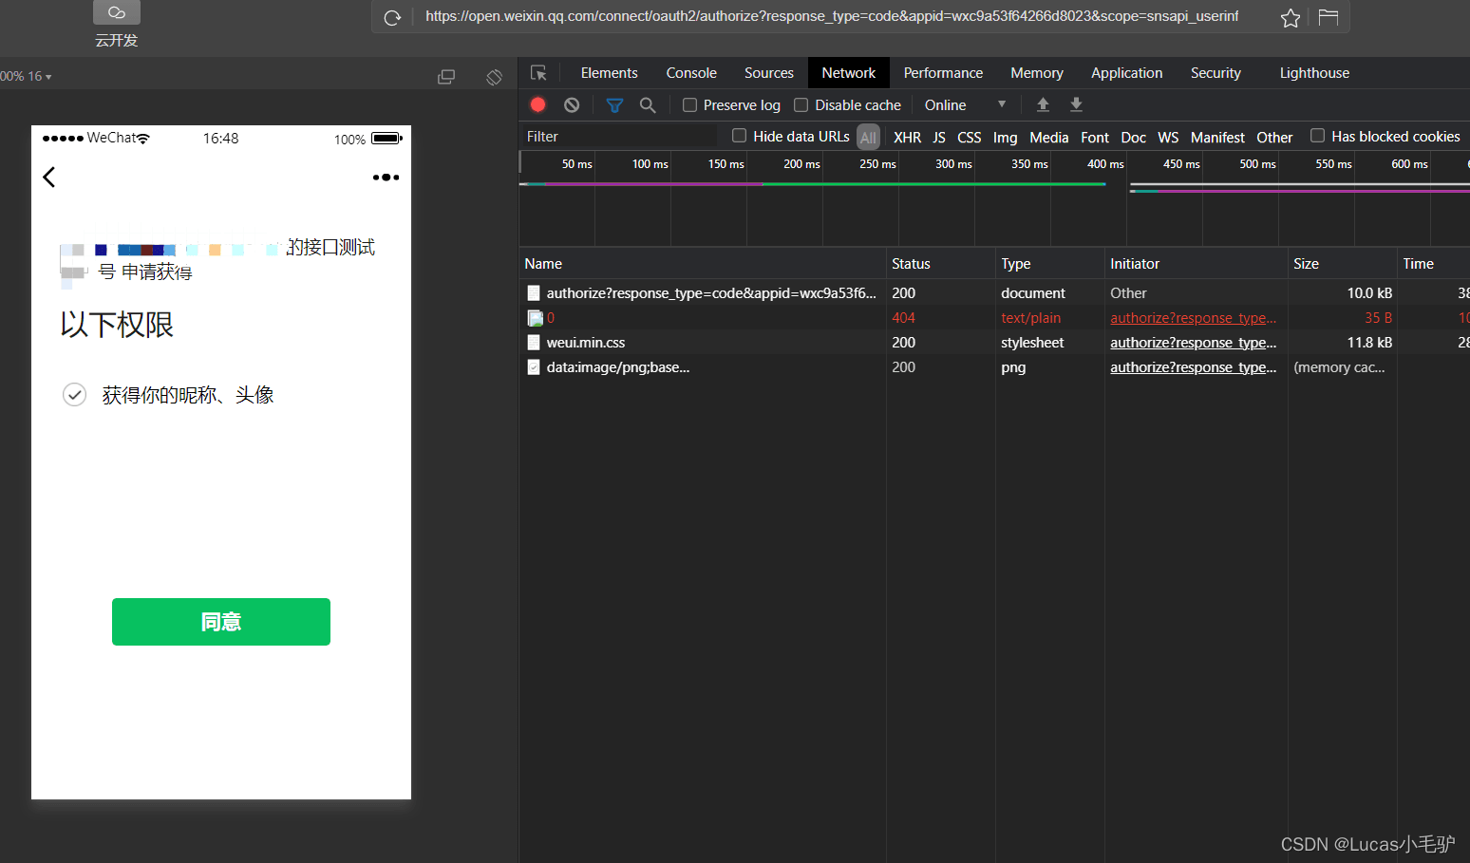Sort by the Name column header
Screen dimensions: 1470x863
pos(702,264)
